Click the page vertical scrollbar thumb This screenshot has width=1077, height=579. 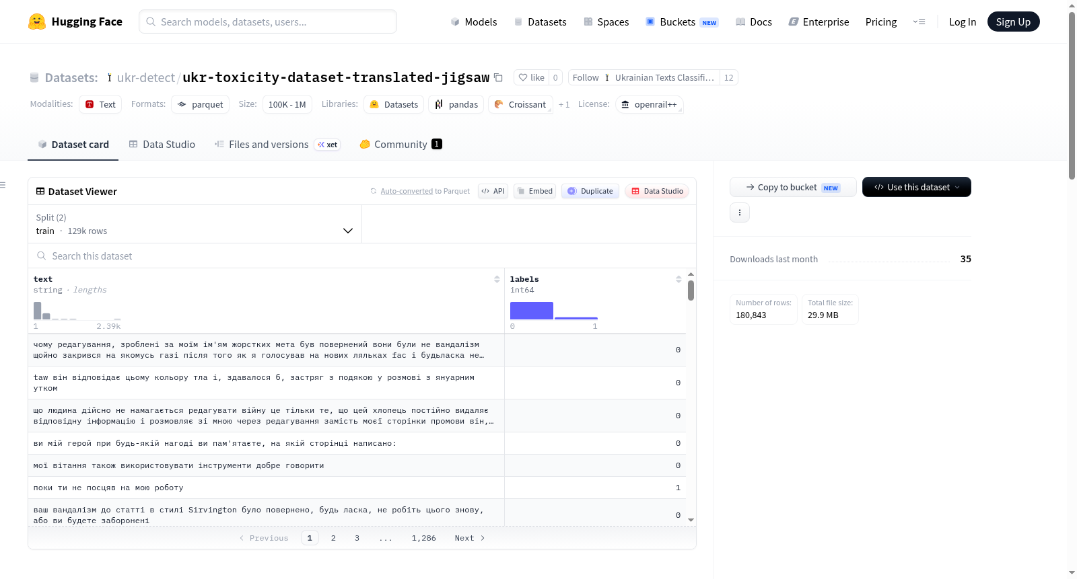(1072, 95)
